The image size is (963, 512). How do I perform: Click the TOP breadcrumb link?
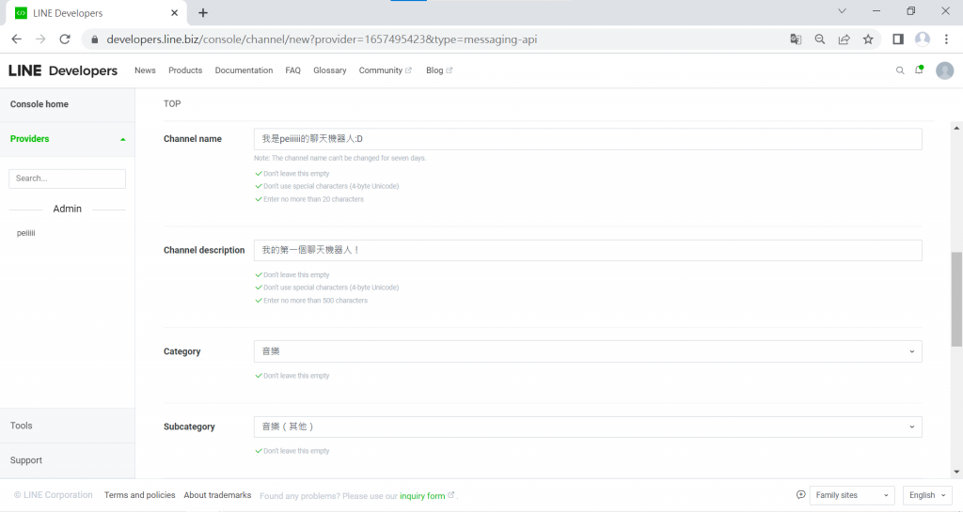(x=172, y=103)
